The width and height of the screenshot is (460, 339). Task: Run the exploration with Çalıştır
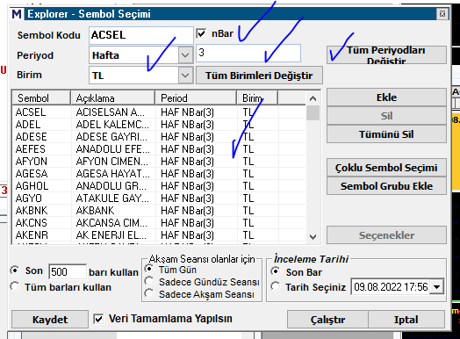pyautogui.click(x=327, y=320)
